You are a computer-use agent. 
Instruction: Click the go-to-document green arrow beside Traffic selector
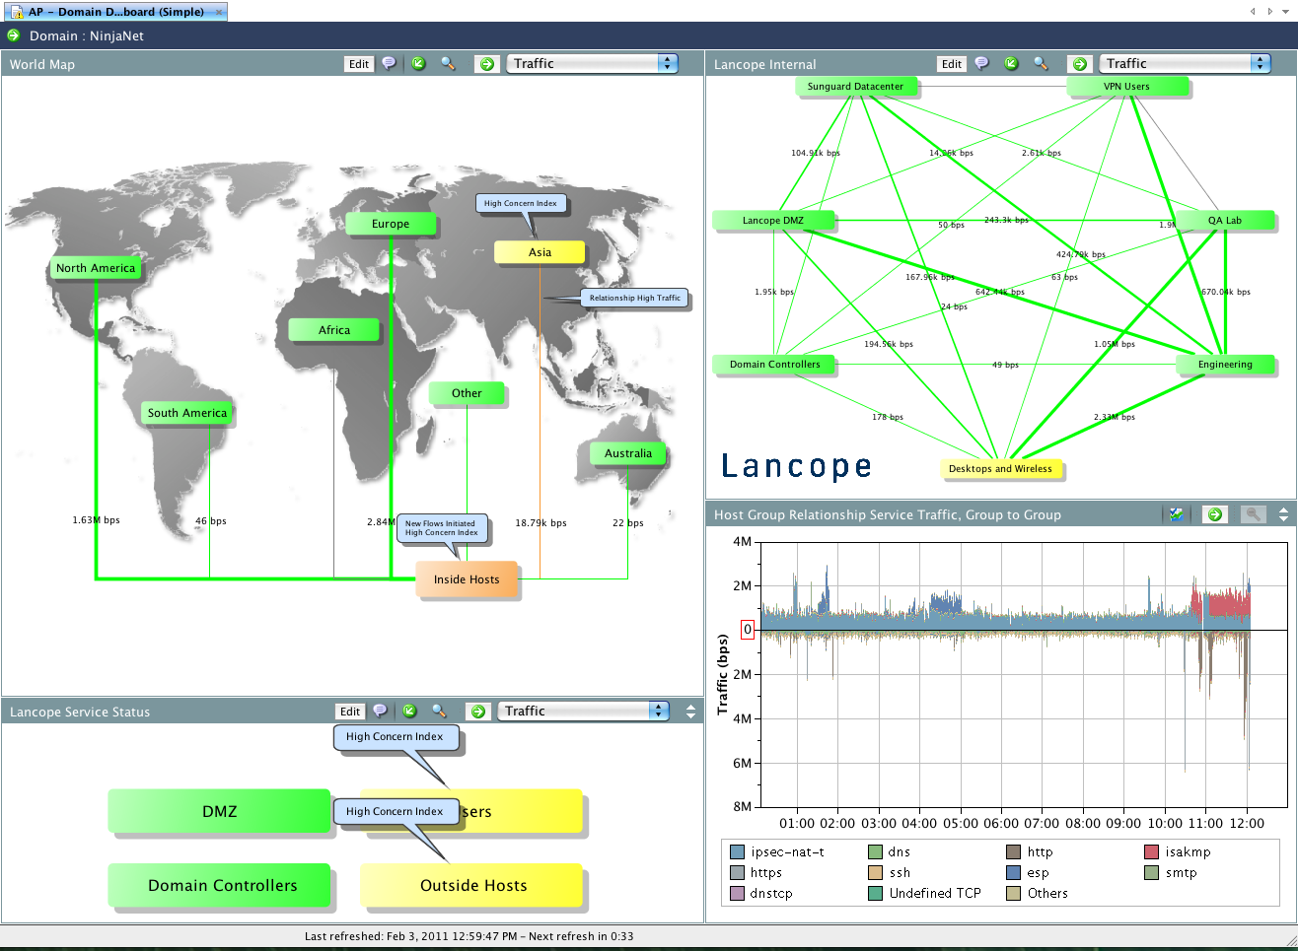487,64
